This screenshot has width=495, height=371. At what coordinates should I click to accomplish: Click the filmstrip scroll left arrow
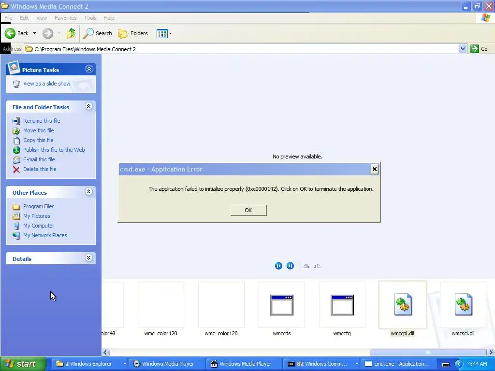[x=105, y=352]
